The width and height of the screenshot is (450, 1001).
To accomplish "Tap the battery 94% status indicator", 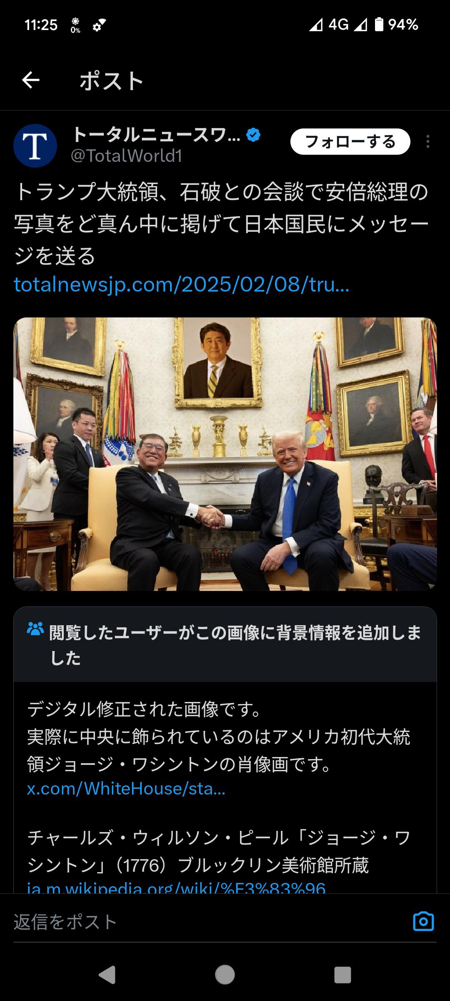I will pos(396,25).
